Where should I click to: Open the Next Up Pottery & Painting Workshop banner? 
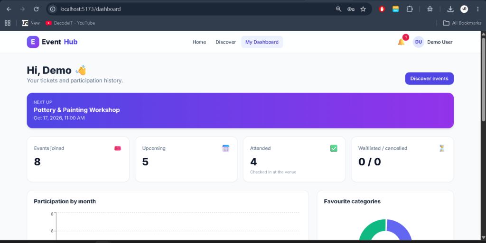240,110
